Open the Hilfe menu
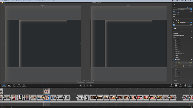This screenshot has height=108, width=193. 54,1
